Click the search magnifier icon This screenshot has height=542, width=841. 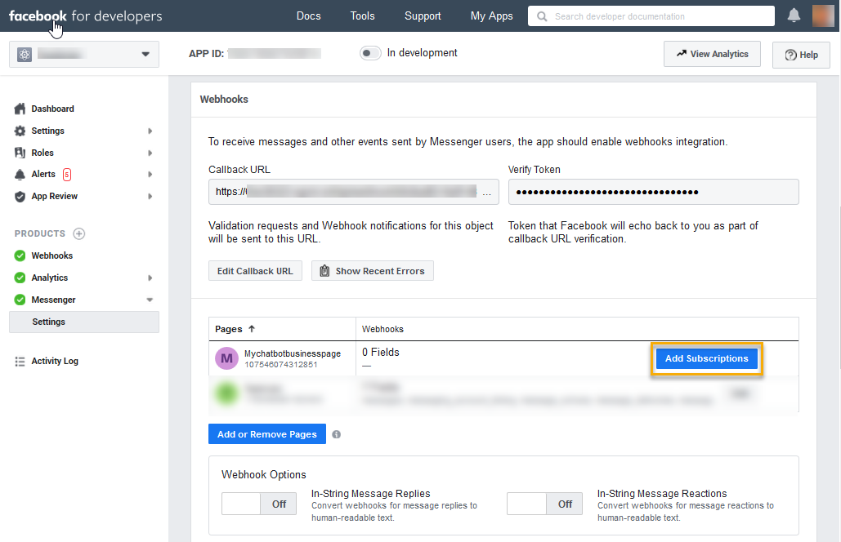tap(542, 16)
